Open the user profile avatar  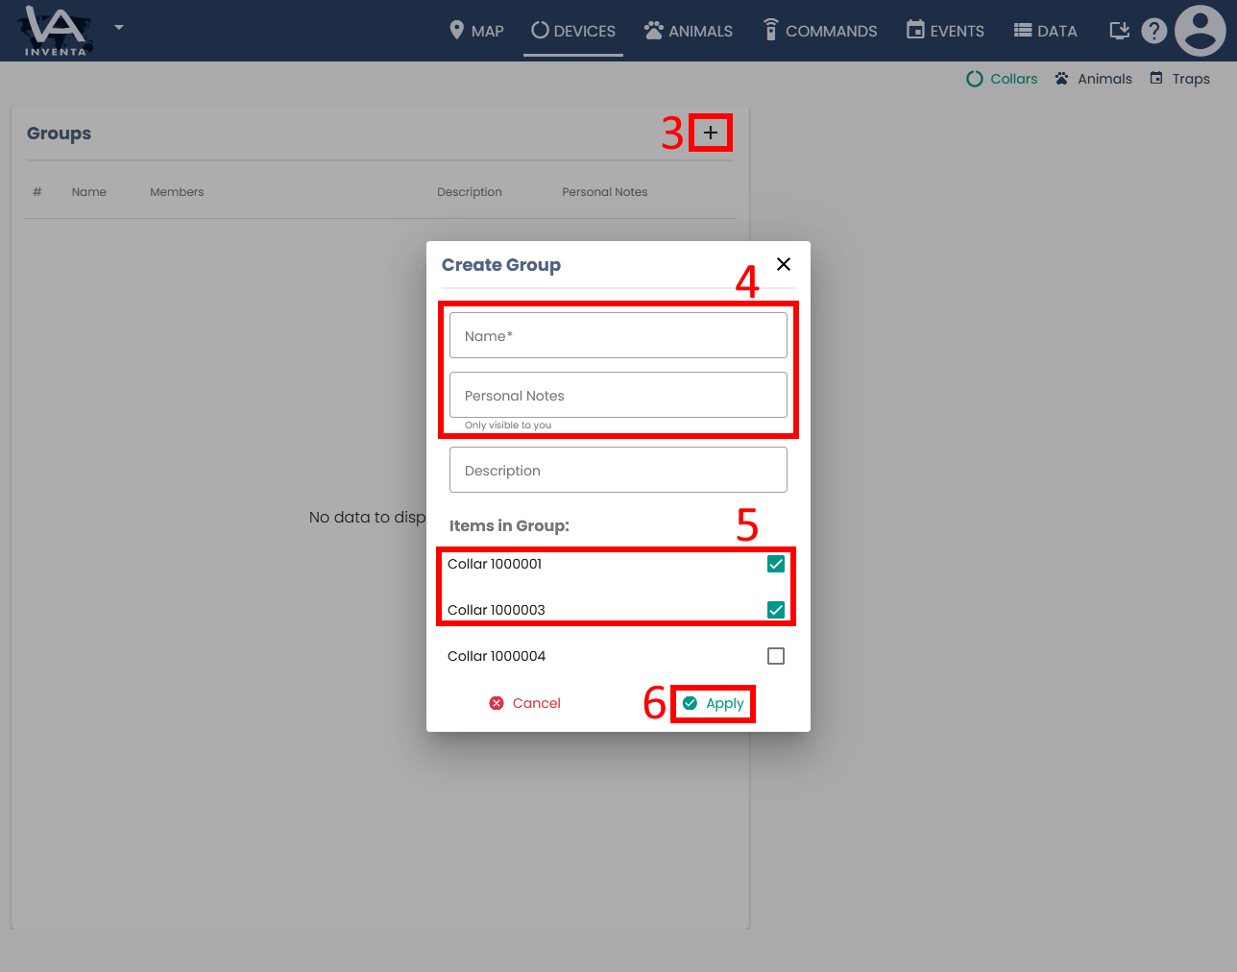click(x=1200, y=31)
